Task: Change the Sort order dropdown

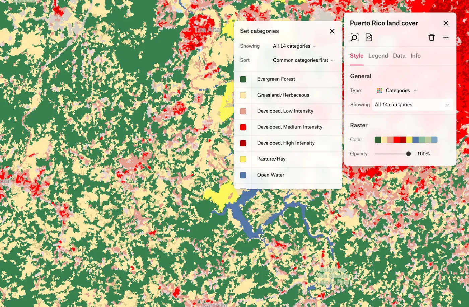Action: (x=303, y=60)
